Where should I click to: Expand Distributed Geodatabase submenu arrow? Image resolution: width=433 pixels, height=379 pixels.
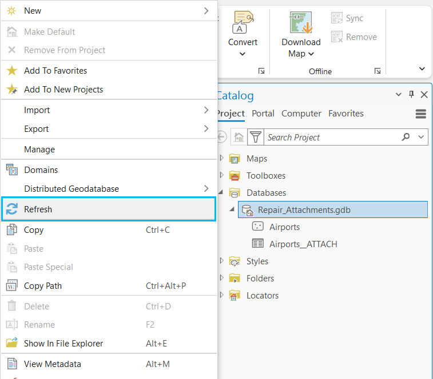coord(206,188)
